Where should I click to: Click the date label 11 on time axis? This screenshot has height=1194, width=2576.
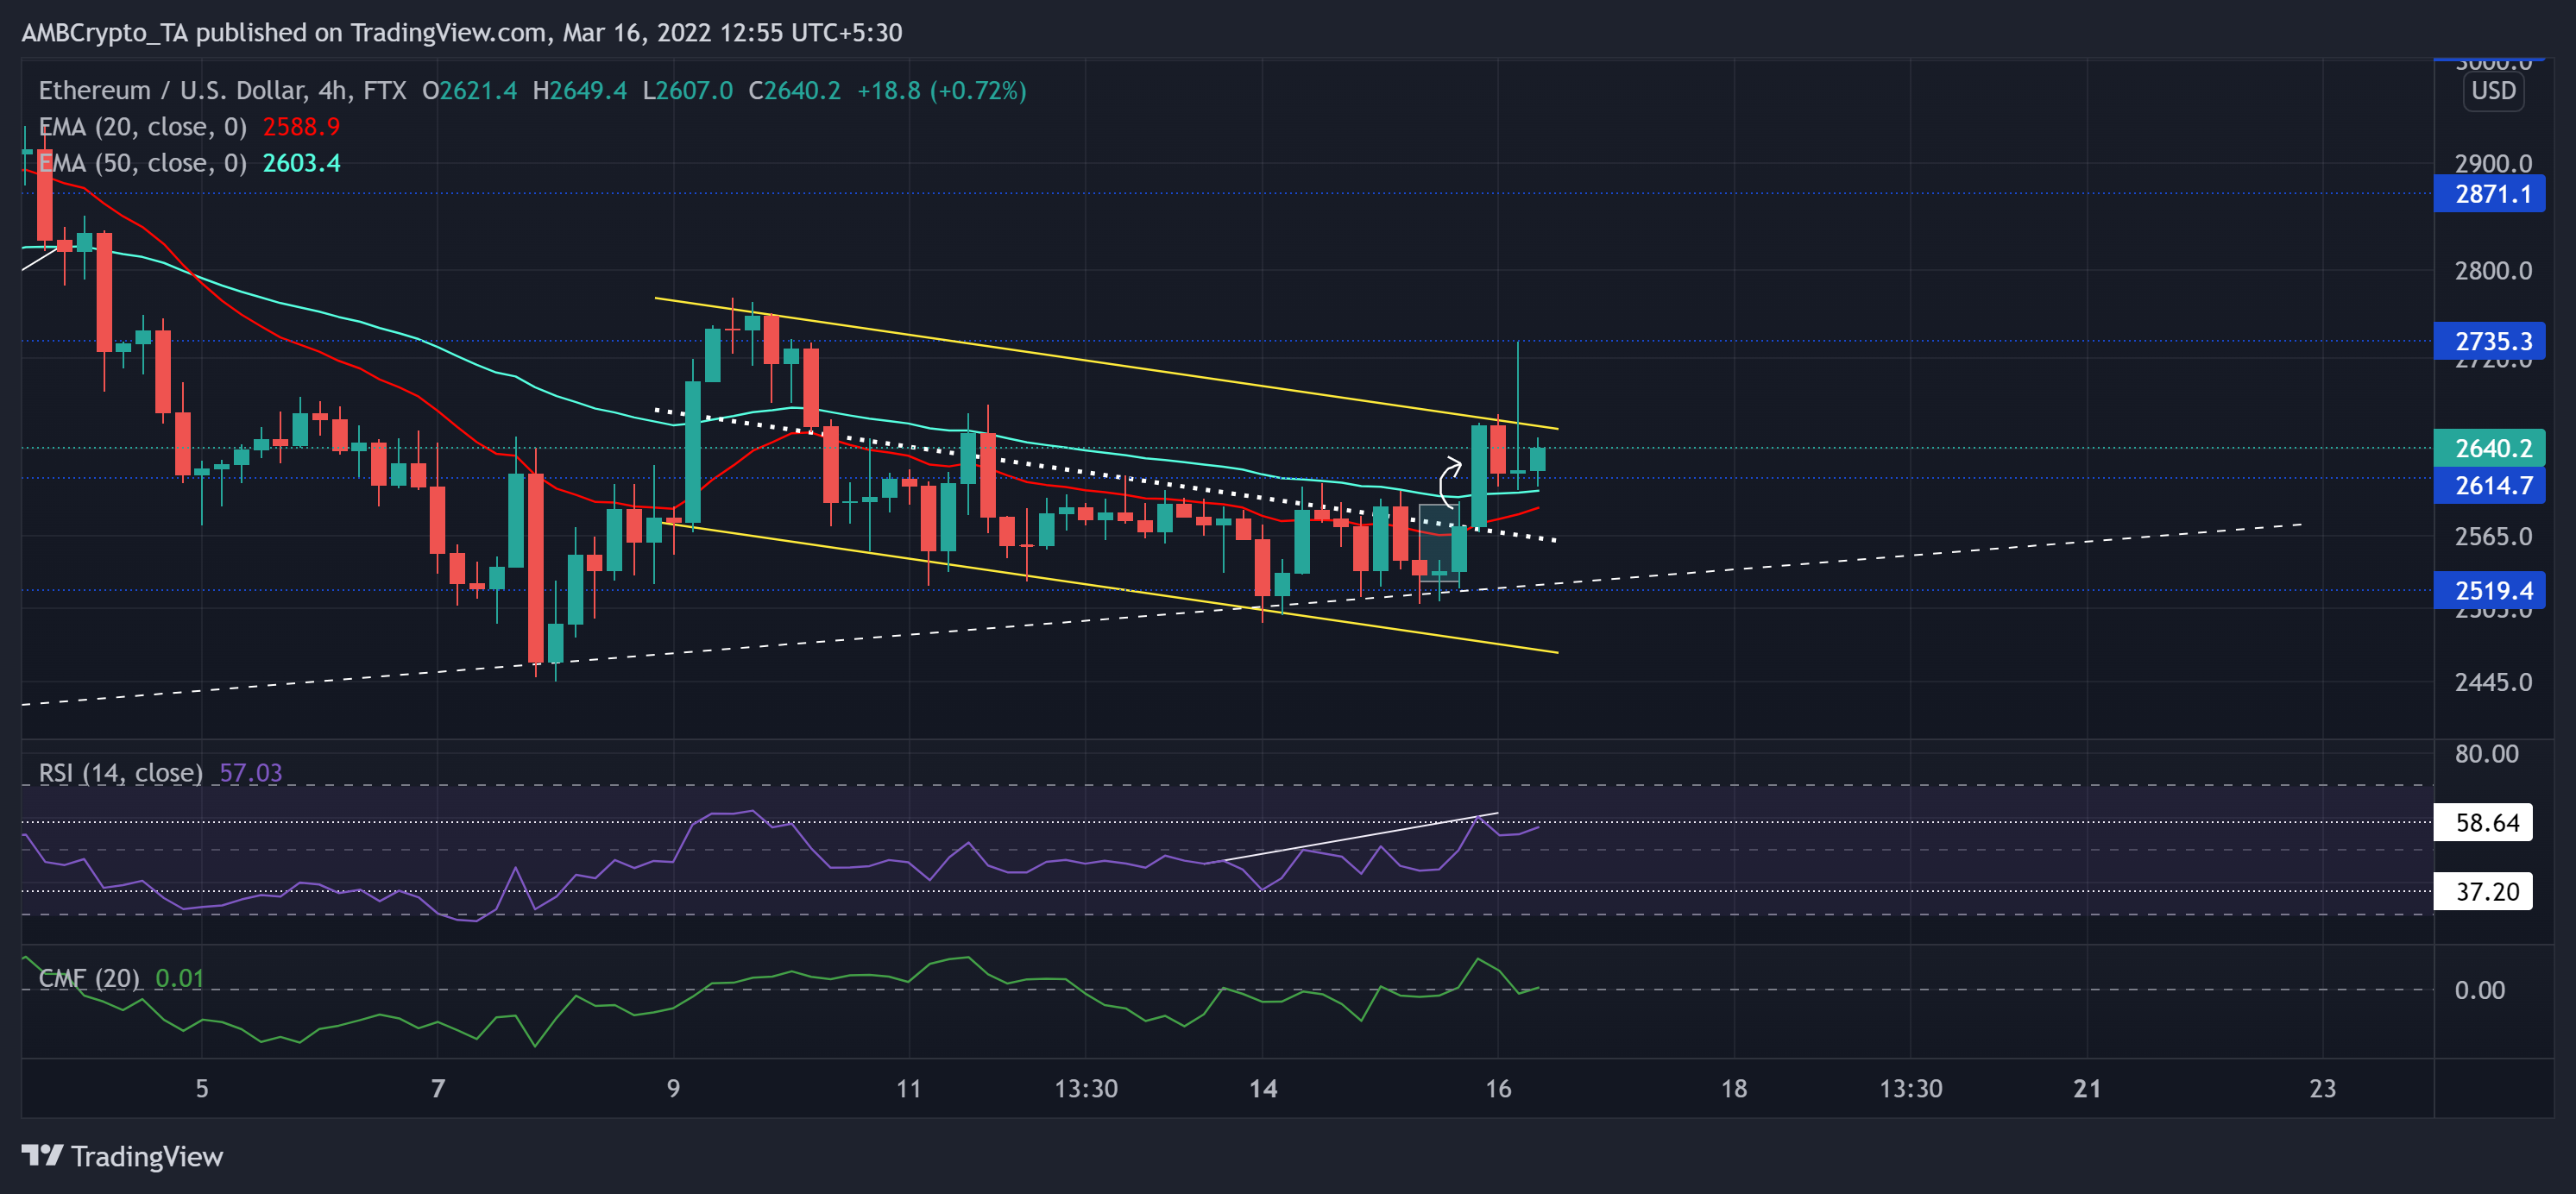click(909, 1088)
